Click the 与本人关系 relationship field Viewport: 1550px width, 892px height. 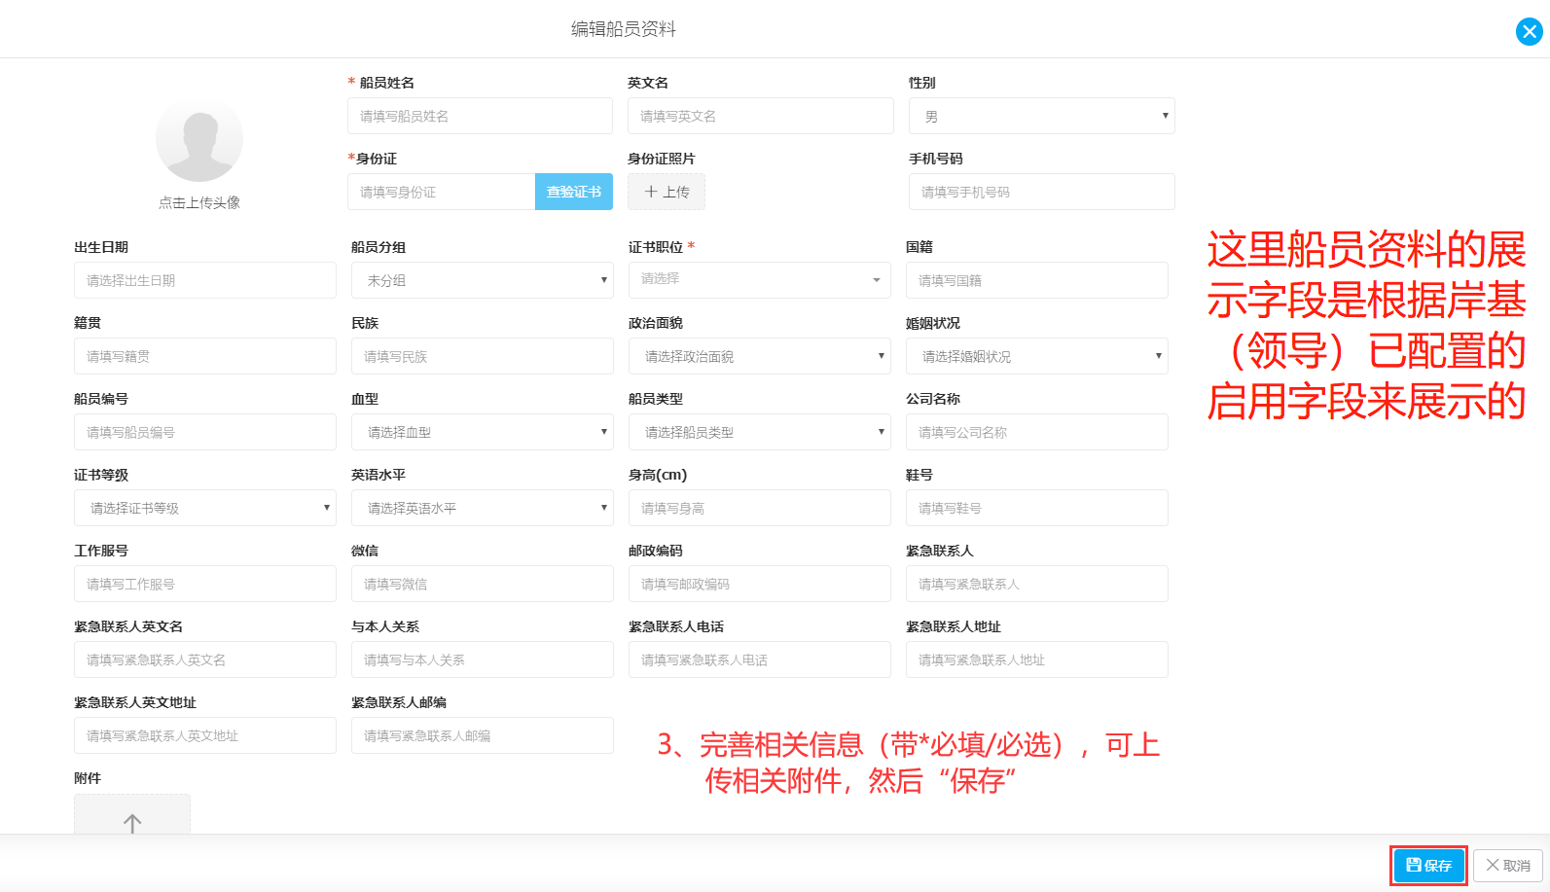[x=483, y=660]
